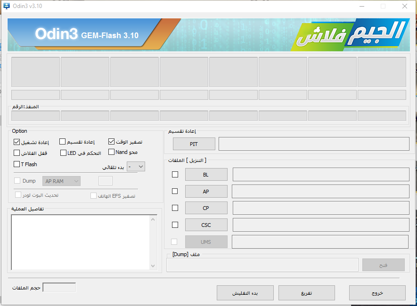Click the الجيم فلاش logo banner
417x306 pixels.
351,34
